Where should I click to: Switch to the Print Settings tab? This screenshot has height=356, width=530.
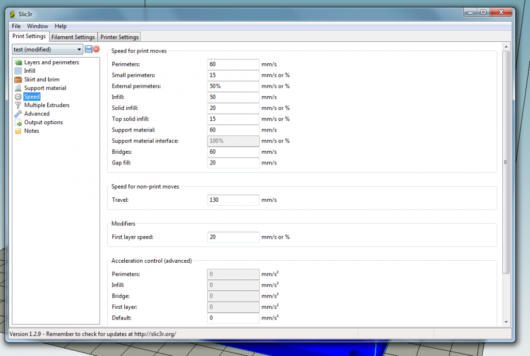29,36
